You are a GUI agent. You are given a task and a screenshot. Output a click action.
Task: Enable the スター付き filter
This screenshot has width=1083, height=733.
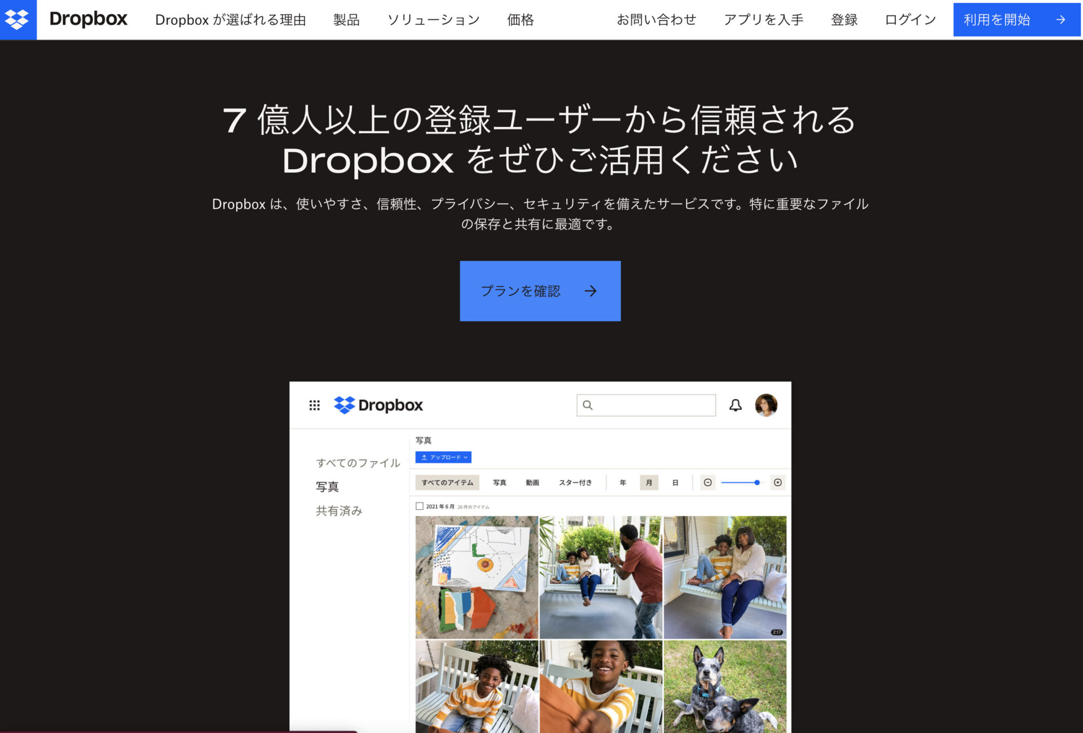coord(575,482)
